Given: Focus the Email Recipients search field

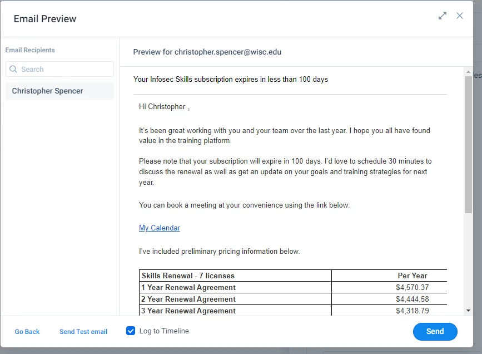Looking at the screenshot, I should point(59,69).
